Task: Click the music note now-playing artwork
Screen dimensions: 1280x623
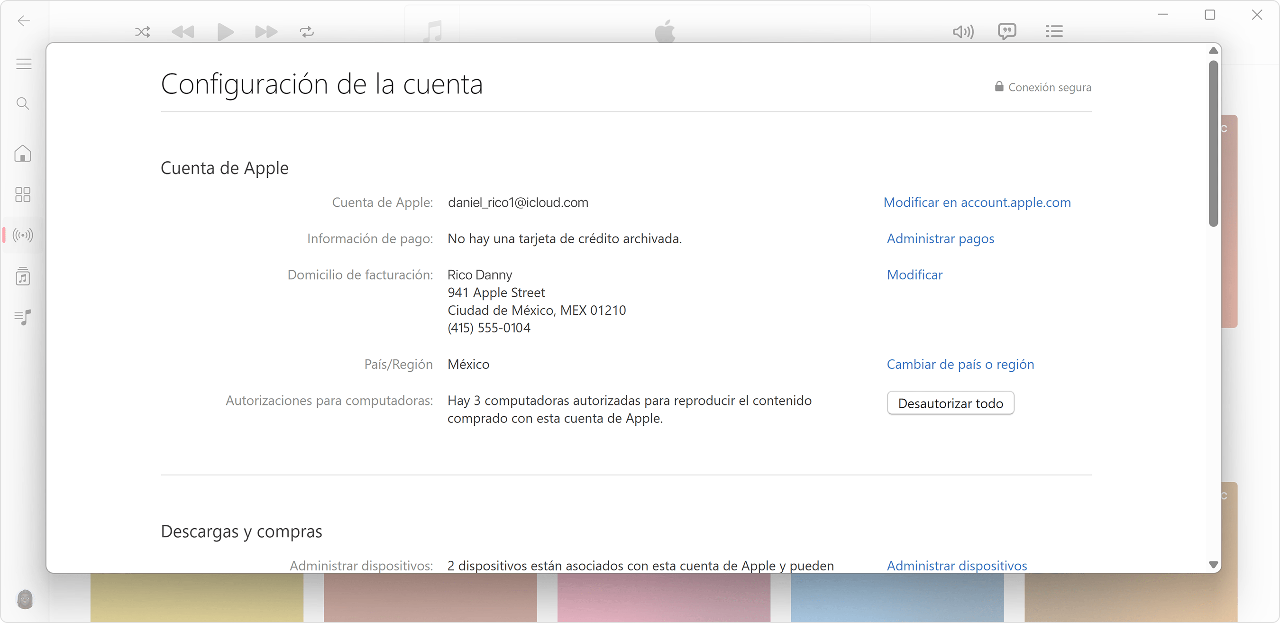Action: click(433, 31)
